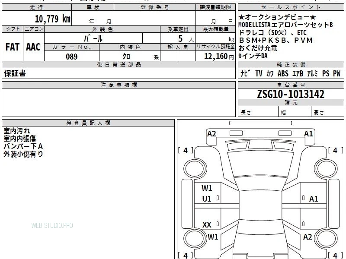The image size is (346, 259).
Task: Select the recycle deposit 12,160円
Action: [x=219, y=57]
